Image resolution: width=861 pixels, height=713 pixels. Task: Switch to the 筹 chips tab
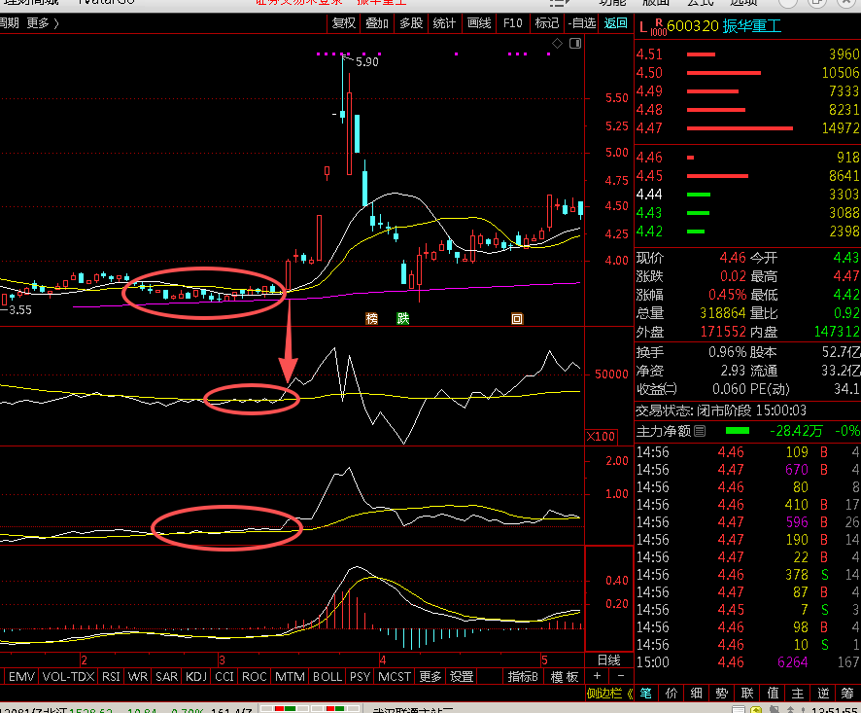click(x=847, y=694)
